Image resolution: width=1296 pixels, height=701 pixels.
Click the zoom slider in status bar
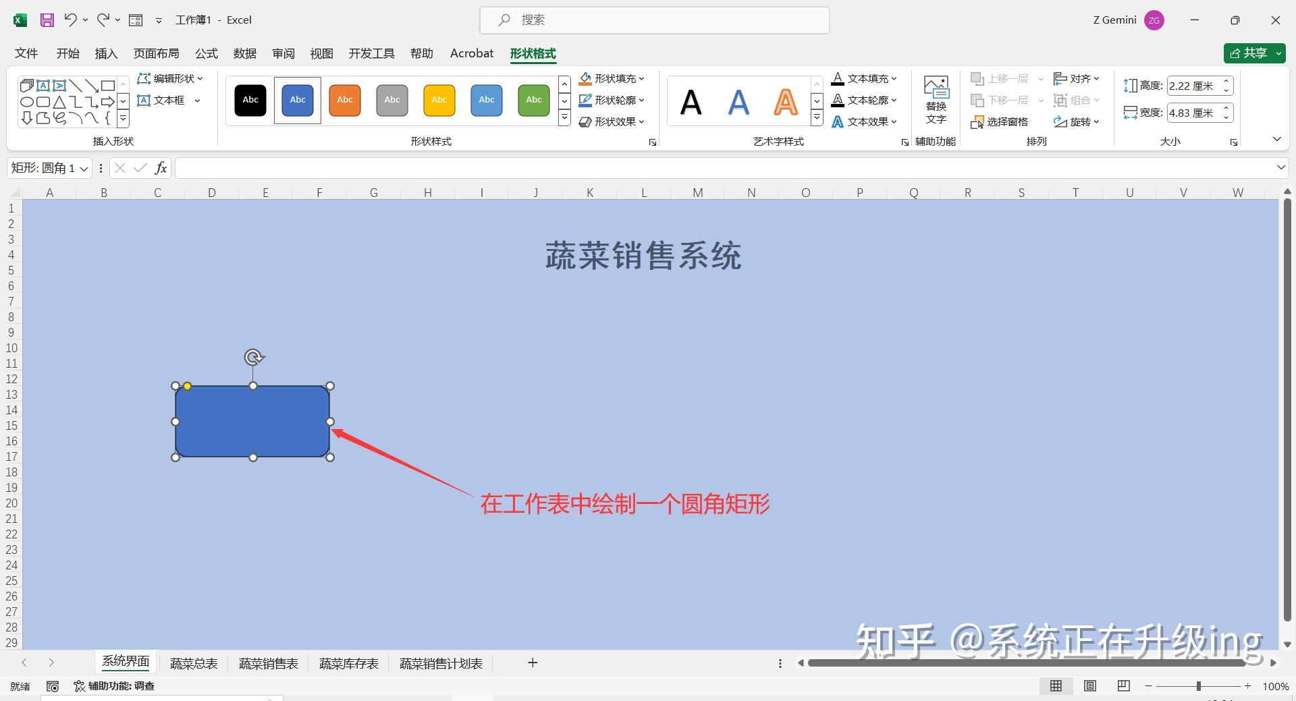coord(1198,686)
